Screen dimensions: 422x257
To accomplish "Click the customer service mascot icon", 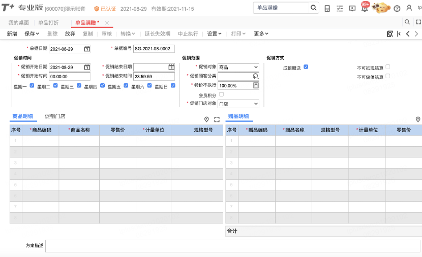I will tap(381, 8).
